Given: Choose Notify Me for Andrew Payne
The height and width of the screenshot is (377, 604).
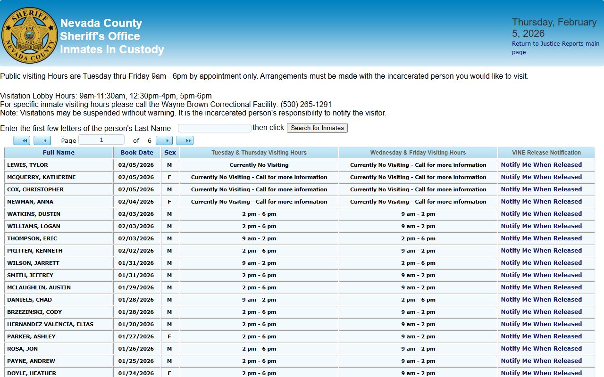Looking at the screenshot, I should pos(541,361).
